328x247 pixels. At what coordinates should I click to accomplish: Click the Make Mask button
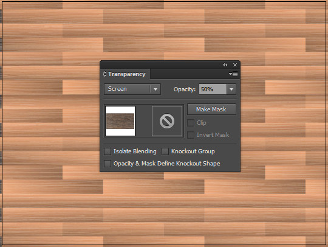[x=211, y=109]
